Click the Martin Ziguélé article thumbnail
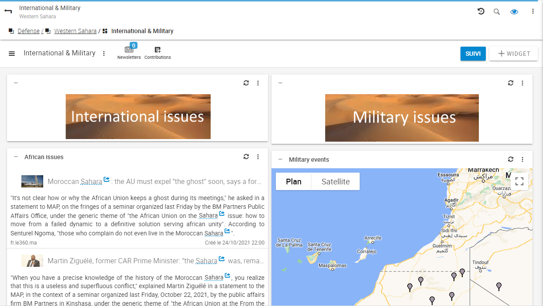 coord(32,261)
